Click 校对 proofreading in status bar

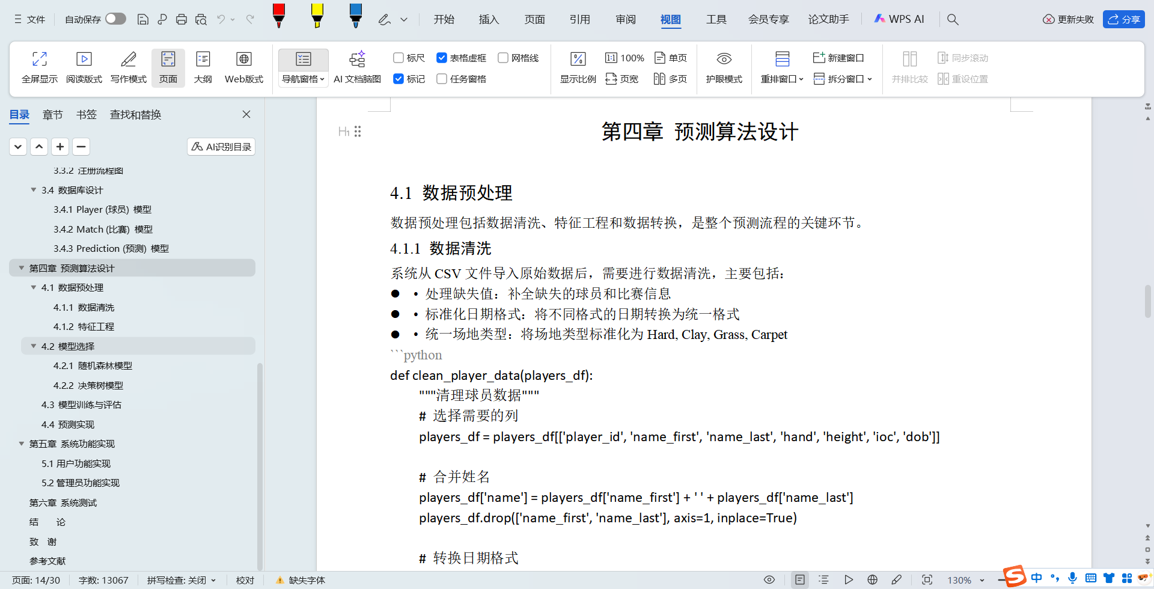[245, 580]
